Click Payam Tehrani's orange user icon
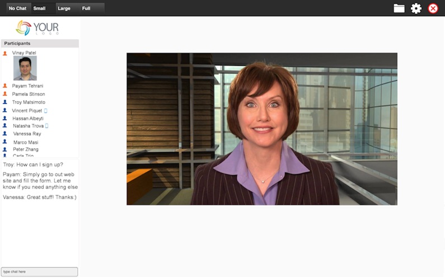The image size is (445, 278). point(5,86)
